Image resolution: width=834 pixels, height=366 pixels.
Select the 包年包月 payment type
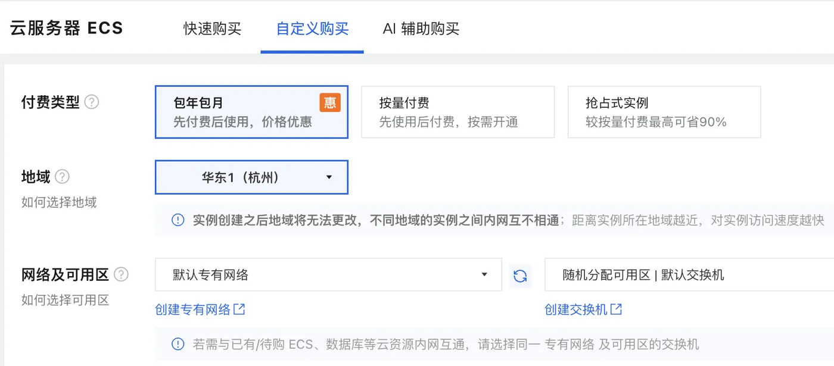pyautogui.click(x=251, y=112)
